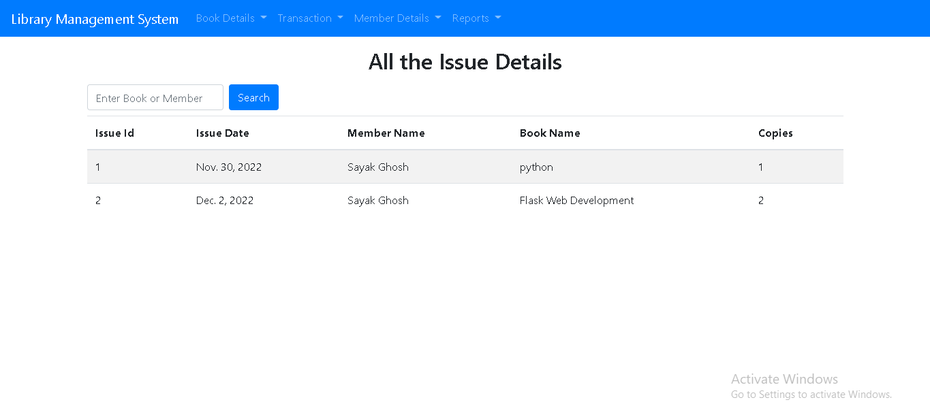930x417 pixels.
Task: Select the Issue Id column header
Action: pyautogui.click(x=114, y=133)
